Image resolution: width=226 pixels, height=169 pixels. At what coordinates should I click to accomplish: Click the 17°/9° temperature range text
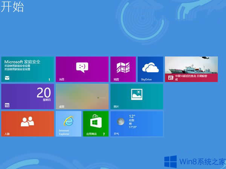tap(133, 127)
